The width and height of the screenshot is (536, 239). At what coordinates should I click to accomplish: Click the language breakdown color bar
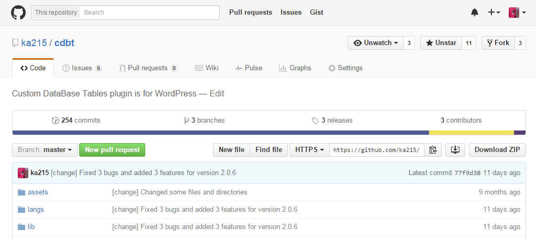[269, 133]
